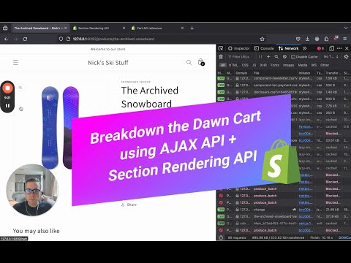Image resolution: width=351 pixels, height=263 pixels.
Task: Filter network requests by All
Action: [x=222, y=65]
